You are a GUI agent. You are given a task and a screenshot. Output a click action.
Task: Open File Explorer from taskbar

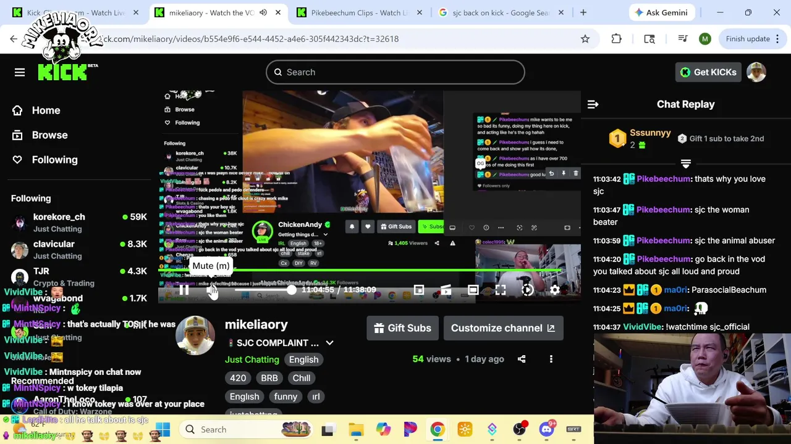[x=356, y=429]
